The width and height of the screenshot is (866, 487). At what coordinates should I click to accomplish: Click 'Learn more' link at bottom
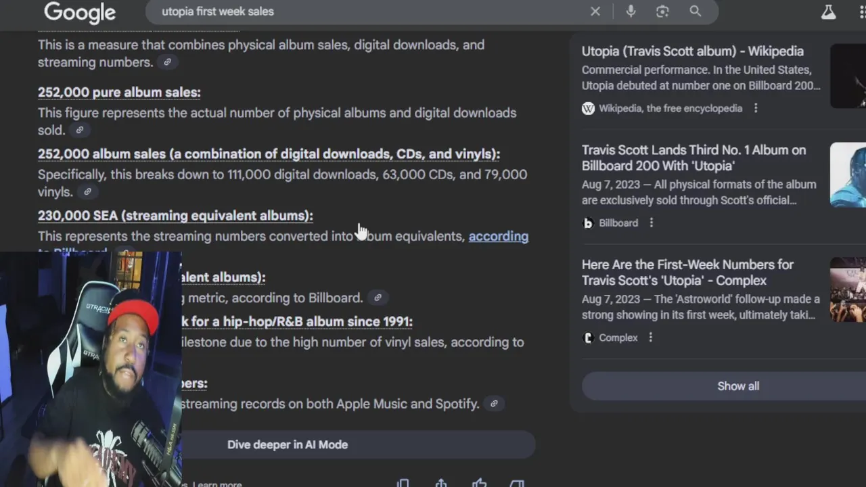(217, 484)
